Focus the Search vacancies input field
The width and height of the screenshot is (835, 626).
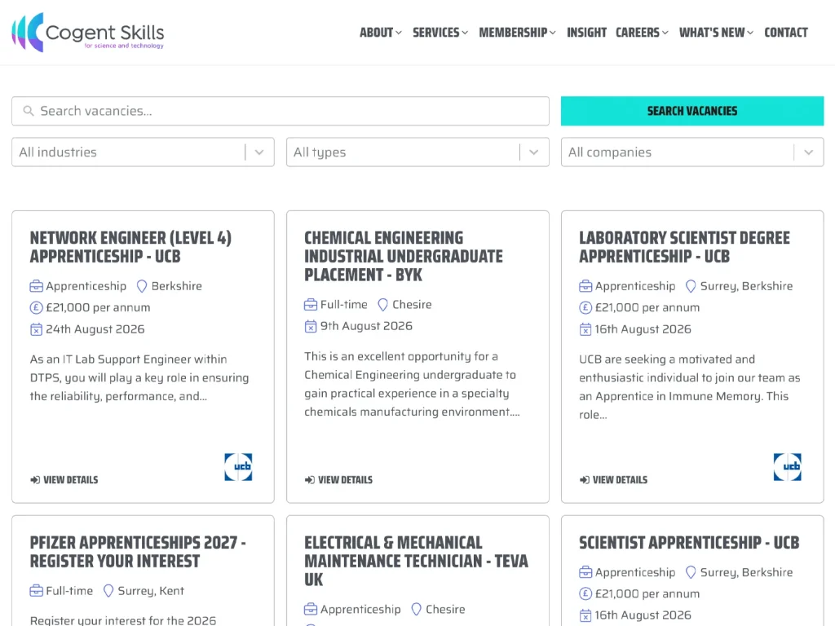pyautogui.click(x=281, y=111)
